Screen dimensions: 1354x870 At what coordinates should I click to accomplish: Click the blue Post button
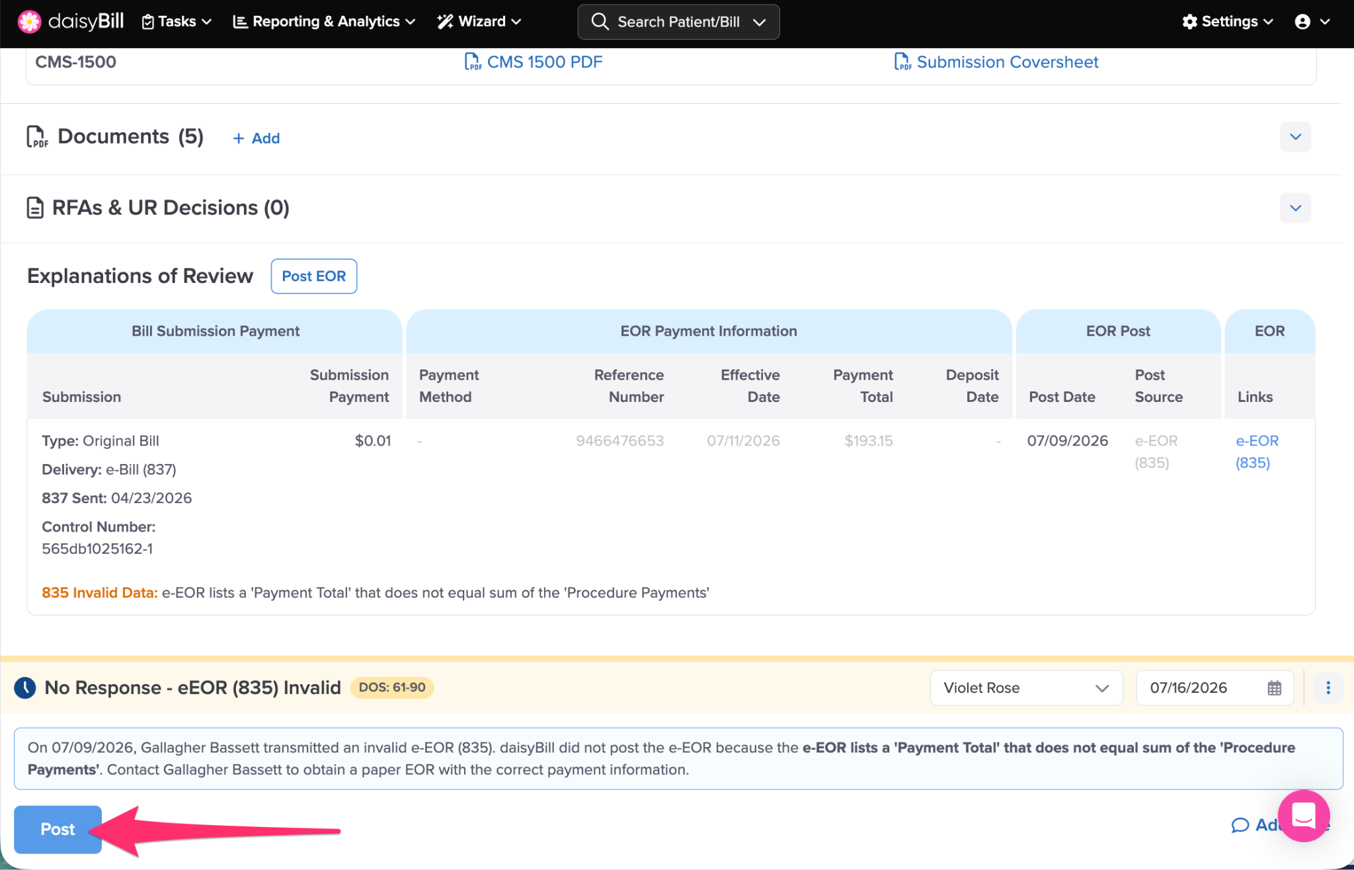[x=58, y=830]
